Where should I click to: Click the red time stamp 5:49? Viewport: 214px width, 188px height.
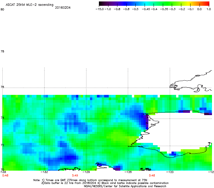pos(75,176)
